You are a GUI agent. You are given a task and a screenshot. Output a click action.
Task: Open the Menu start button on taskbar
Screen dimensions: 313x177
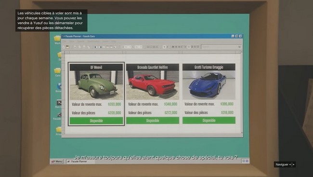click(57, 161)
